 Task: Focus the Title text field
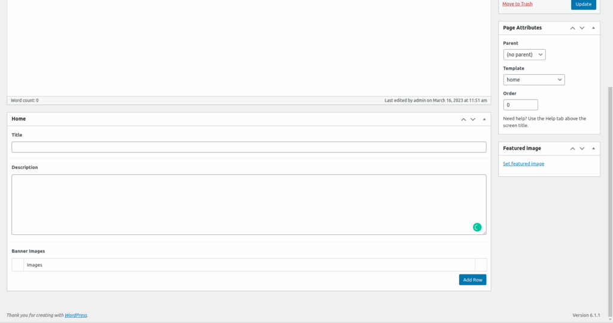click(248, 147)
